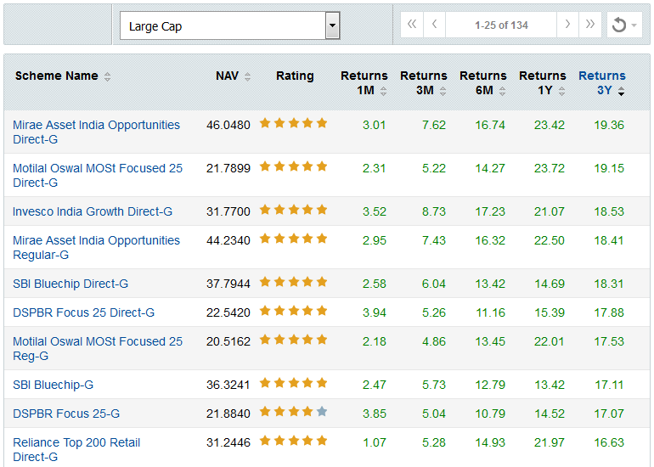
Task: Click NAV value 31.7700
Action: point(228,211)
